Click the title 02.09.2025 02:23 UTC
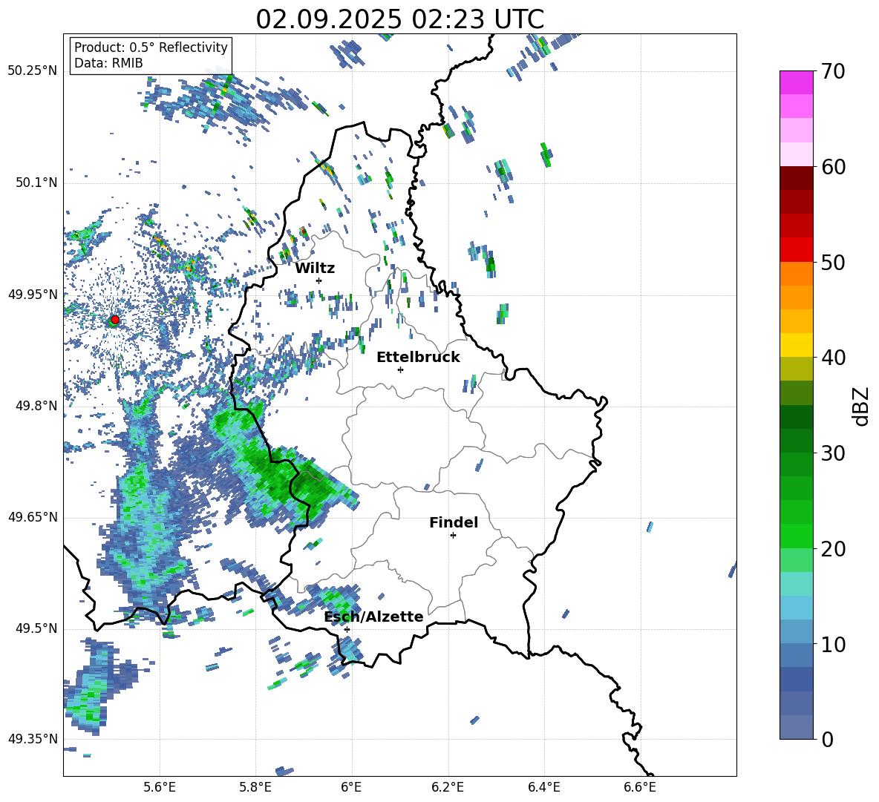 (x=400, y=19)
